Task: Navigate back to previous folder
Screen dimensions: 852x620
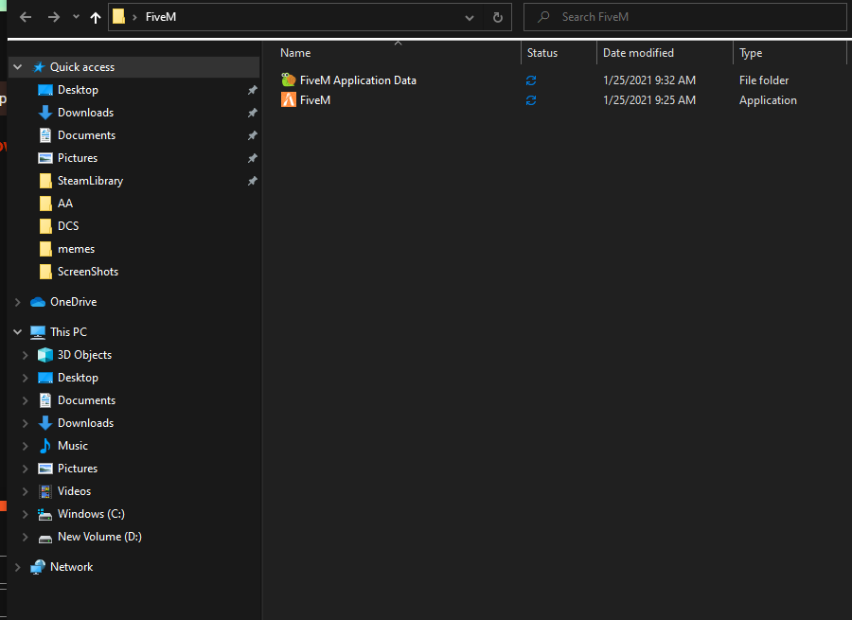Action: click(26, 17)
